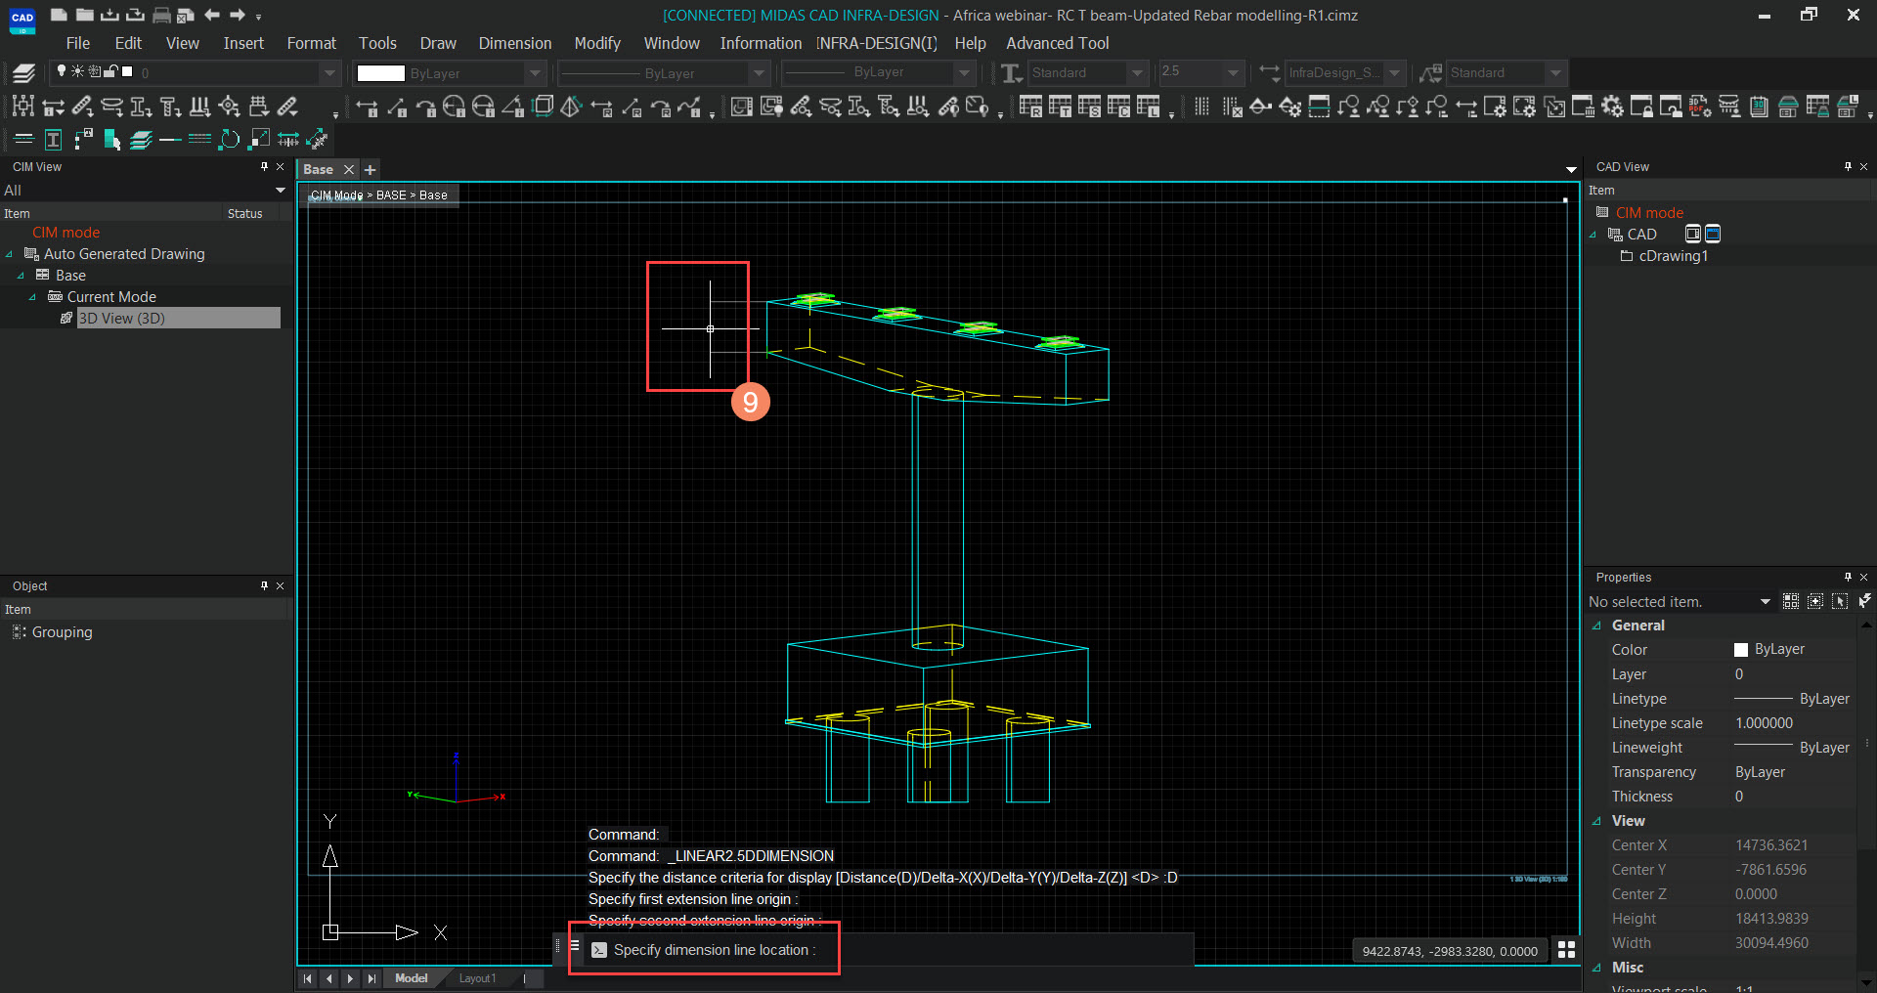1877x993 pixels.
Task: Toggle the layer freeze sun icon
Action: coord(78,71)
